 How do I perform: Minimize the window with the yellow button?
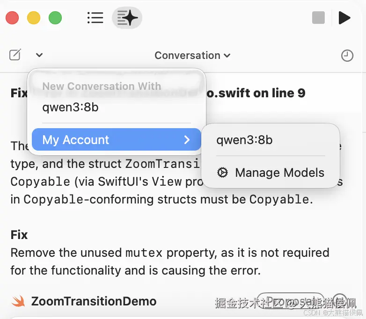point(34,18)
